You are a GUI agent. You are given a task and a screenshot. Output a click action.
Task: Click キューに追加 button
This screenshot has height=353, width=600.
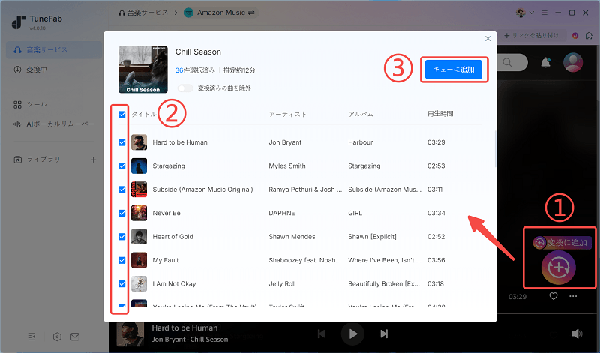pyautogui.click(x=454, y=70)
